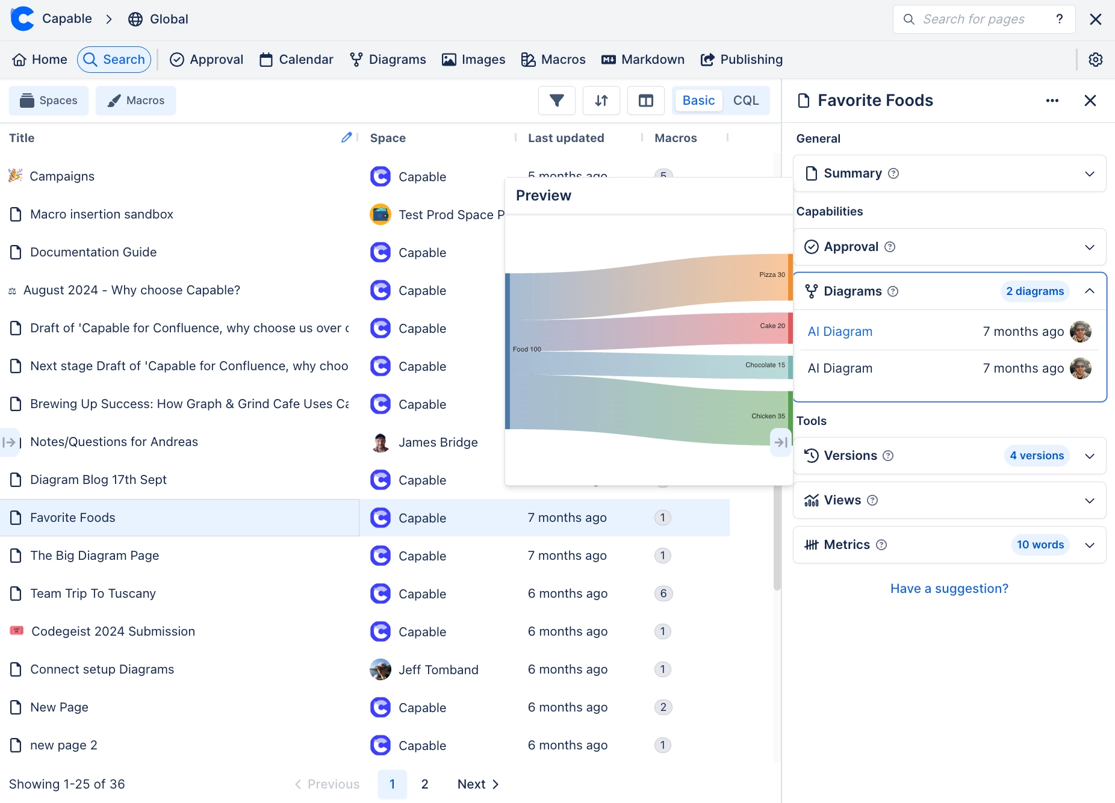The image size is (1115, 803).
Task: Go to the Publishing tab
Action: (741, 60)
